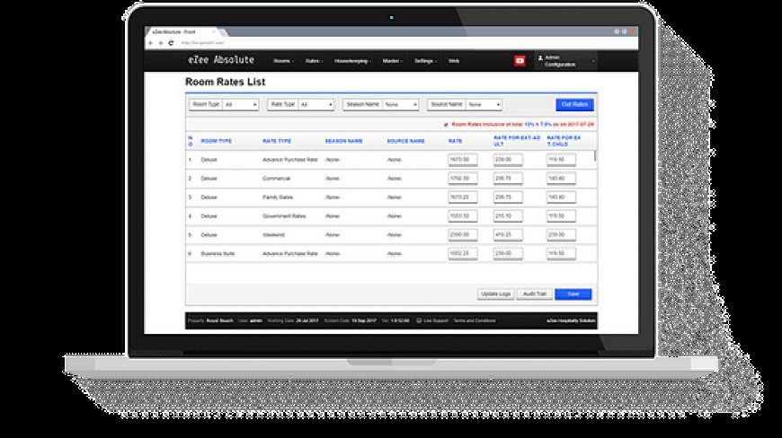Click the 'Room Rates List' page heading
This screenshot has height=438, width=782.
coord(226,83)
